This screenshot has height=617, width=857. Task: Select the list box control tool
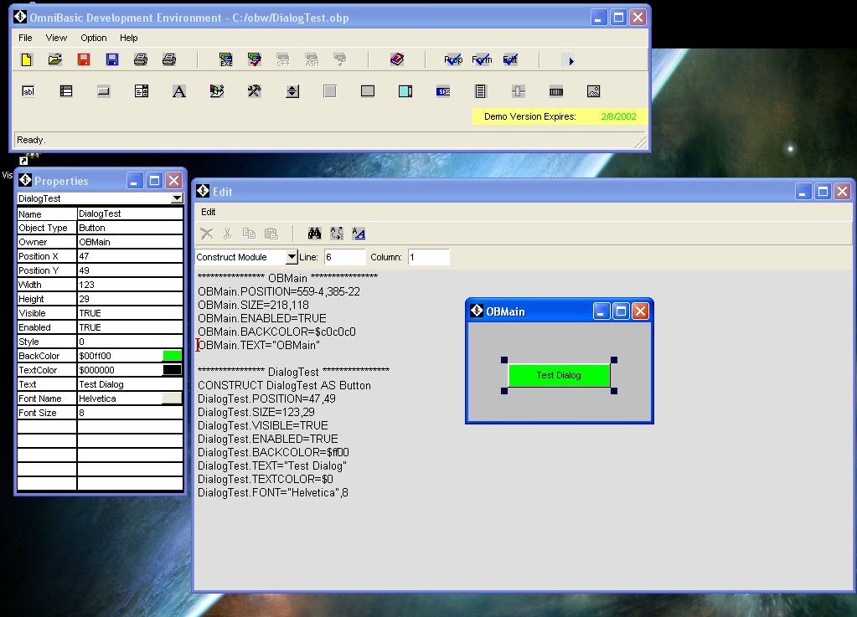(x=66, y=91)
